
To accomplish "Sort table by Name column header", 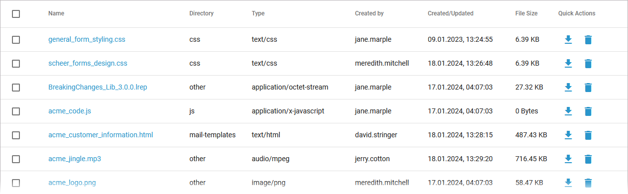I will click(x=56, y=13).
